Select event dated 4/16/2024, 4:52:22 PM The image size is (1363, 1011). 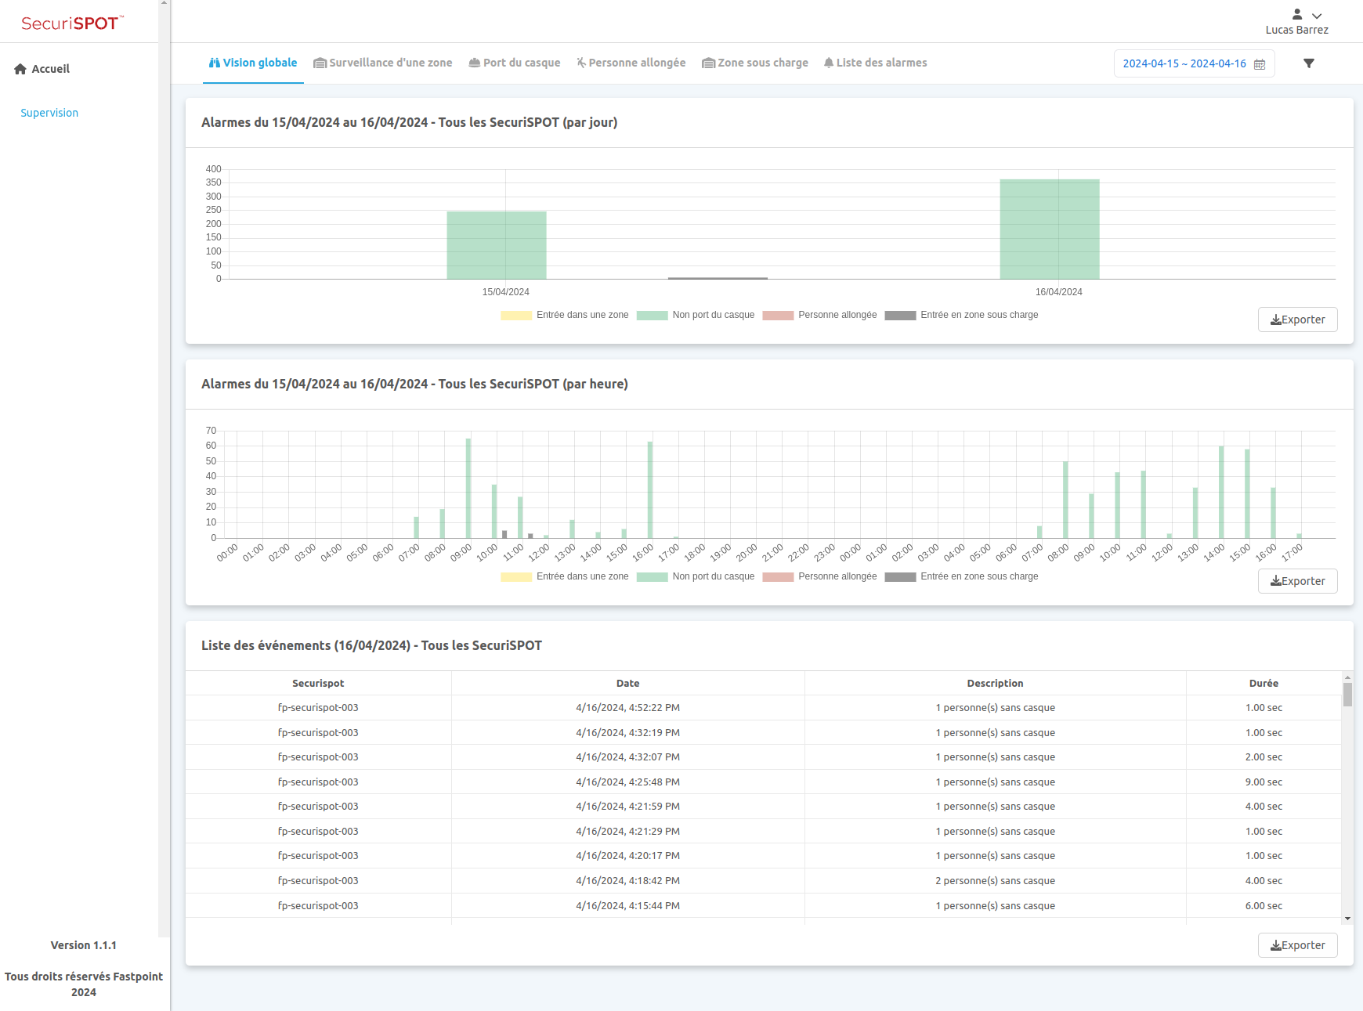[x=763, y=708]
